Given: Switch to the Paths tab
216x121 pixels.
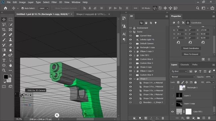Looking at the screenshot, I should pyautogui.click(x=195, y=65).
